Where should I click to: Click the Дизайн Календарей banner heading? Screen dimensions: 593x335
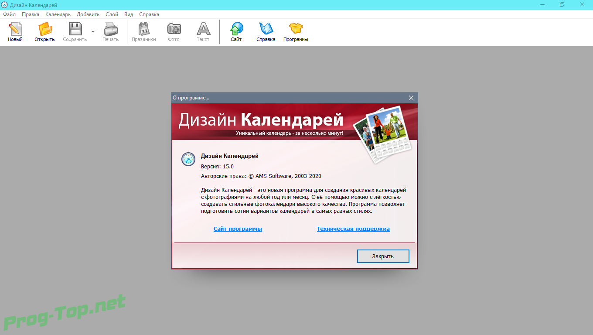[x=261, y=119]
